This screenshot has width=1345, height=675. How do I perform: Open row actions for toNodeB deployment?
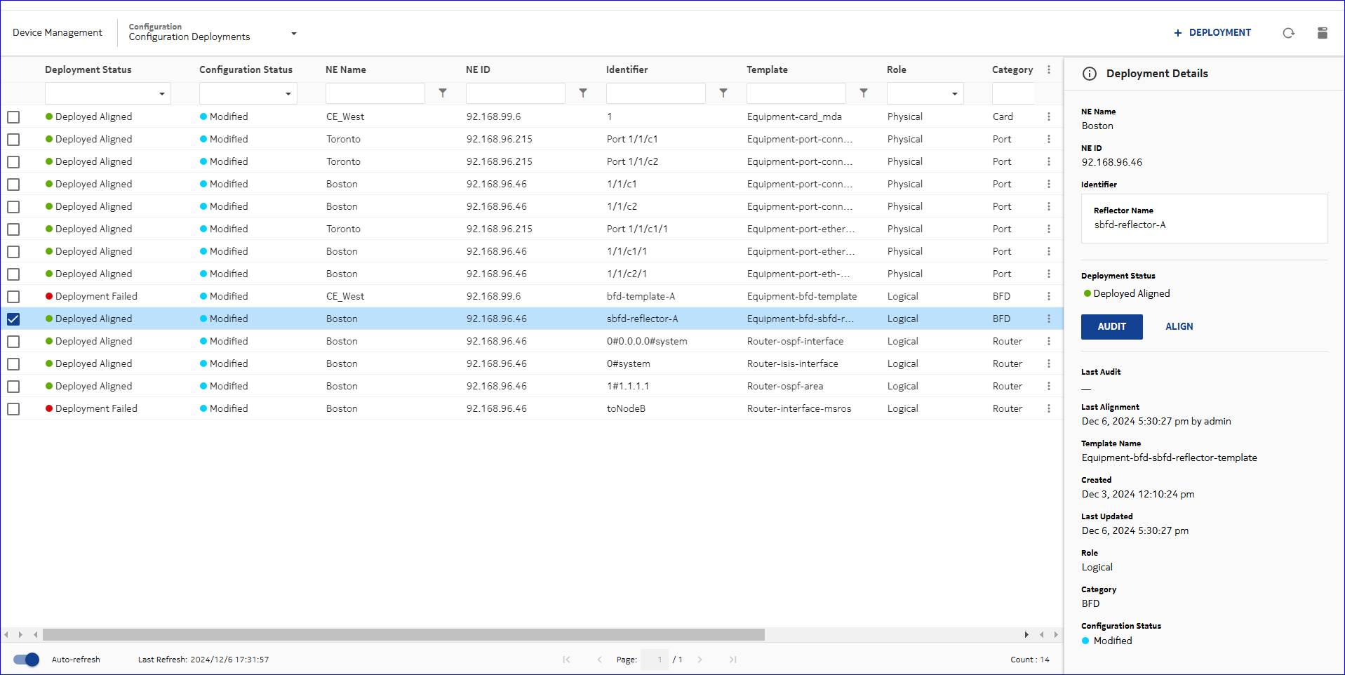[x=1049, y=409]
